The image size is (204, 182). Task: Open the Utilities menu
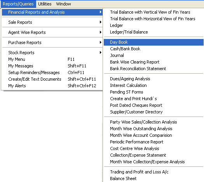[x=45, y=4]
